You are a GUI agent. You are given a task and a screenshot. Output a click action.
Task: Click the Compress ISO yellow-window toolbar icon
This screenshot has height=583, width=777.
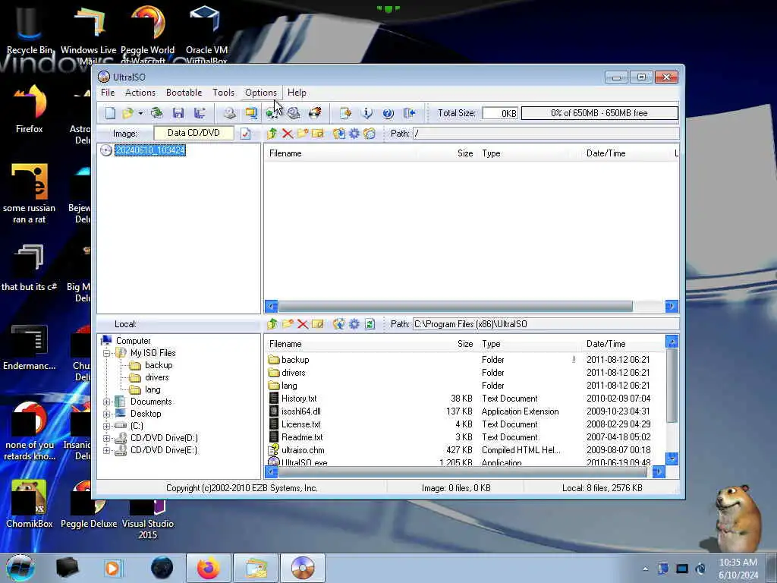251,114
